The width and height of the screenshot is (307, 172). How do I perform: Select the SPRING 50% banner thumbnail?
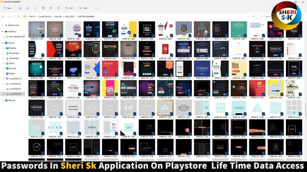[x=294, y=88]
